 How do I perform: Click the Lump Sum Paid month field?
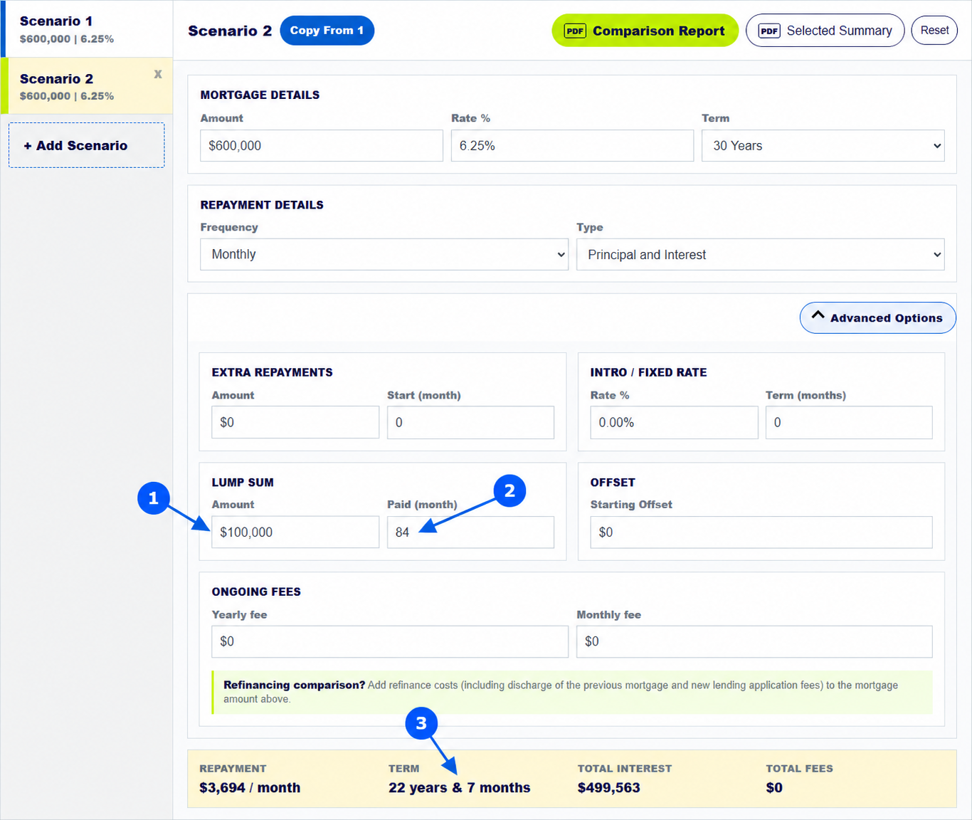[x=470, y=532]
